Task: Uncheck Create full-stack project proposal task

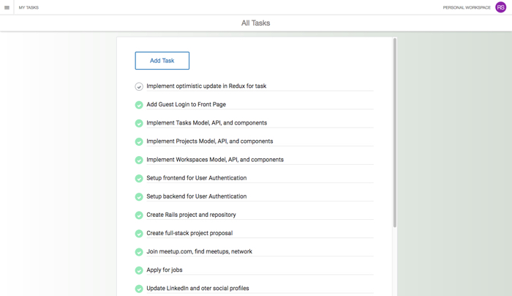Action: [x=139, y=234]
